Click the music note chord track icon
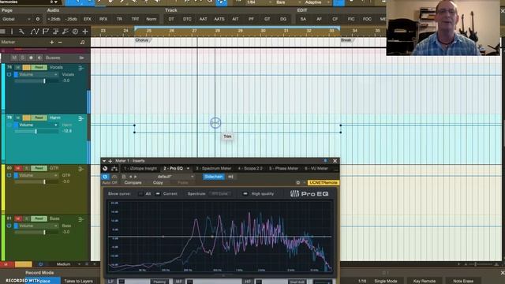The height and width of the screenshot is (284, 505). pyautogui.click(x=65, y=32)
